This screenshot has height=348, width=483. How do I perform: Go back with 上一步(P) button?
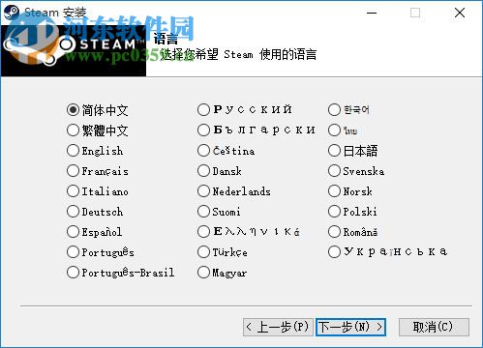tap(278, 327)
